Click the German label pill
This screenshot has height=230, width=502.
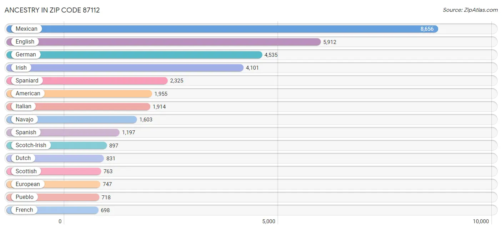tap(26, 55)
